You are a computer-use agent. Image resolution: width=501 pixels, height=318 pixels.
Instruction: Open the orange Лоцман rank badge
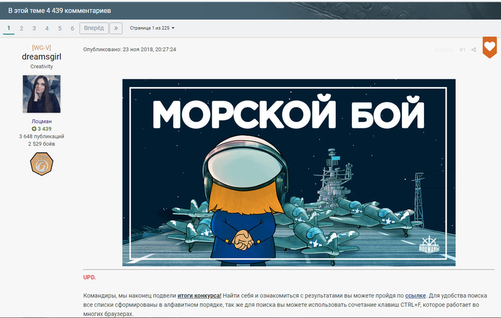[41, 164]
